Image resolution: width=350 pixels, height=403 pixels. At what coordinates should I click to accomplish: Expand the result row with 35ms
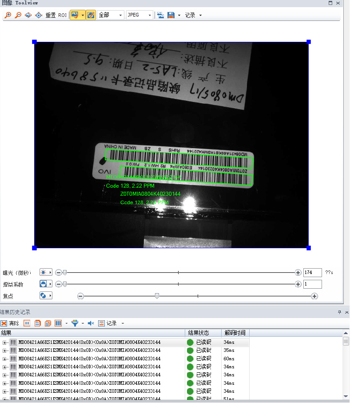coord(4,351)
